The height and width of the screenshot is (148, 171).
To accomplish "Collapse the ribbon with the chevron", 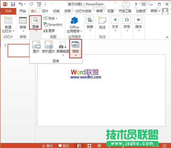I will tap(167, 37).
